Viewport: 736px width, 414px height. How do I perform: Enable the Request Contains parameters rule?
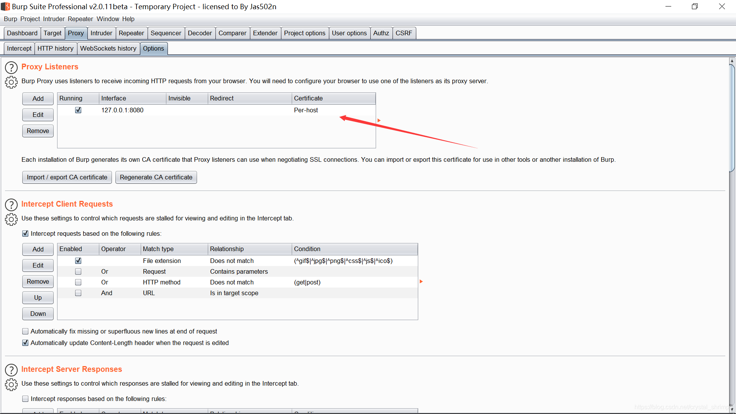click(78, 271)
